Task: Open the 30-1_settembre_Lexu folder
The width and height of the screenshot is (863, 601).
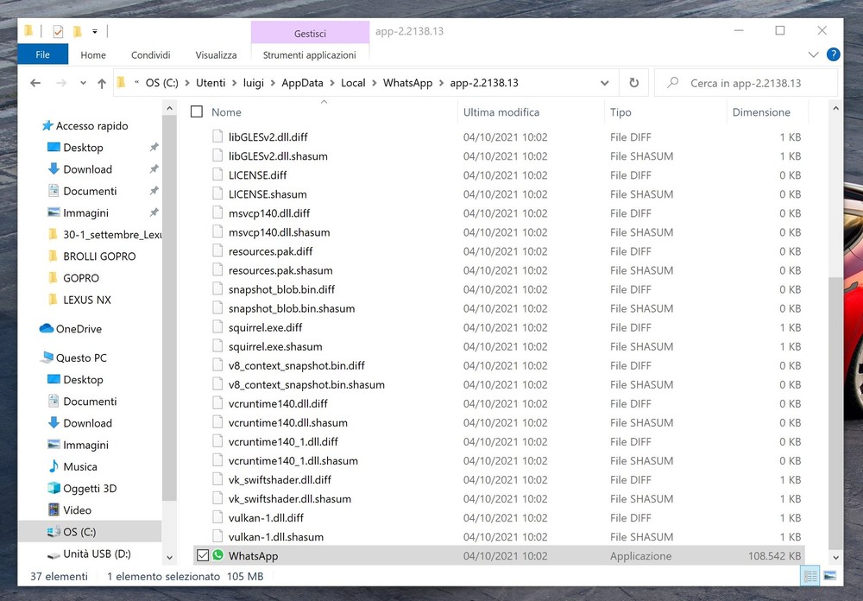Action: (x=104, y=235)
